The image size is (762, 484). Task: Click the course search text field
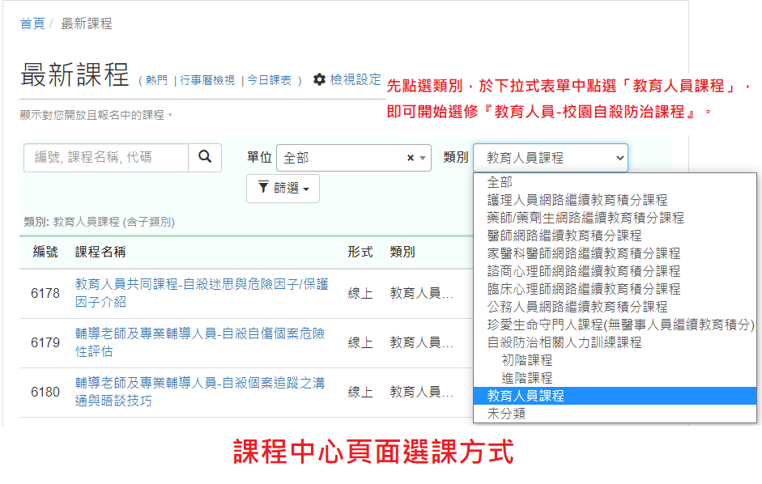[106, 157]
